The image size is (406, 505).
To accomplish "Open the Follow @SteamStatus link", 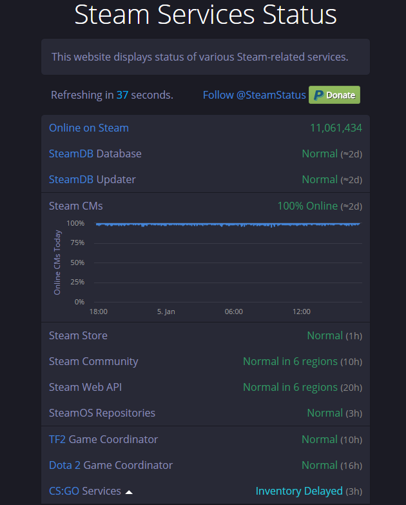I will (x=254, y=95).
